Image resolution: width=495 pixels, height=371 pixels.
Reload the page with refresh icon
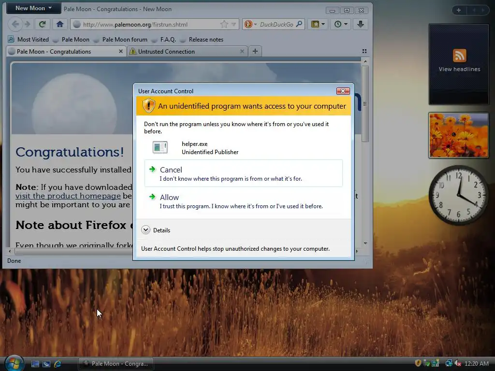click(43, 24)
